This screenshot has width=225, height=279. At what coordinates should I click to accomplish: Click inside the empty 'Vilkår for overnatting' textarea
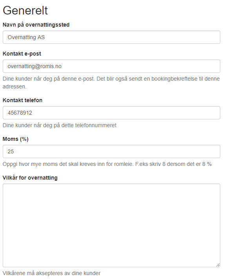click(111, 225)
